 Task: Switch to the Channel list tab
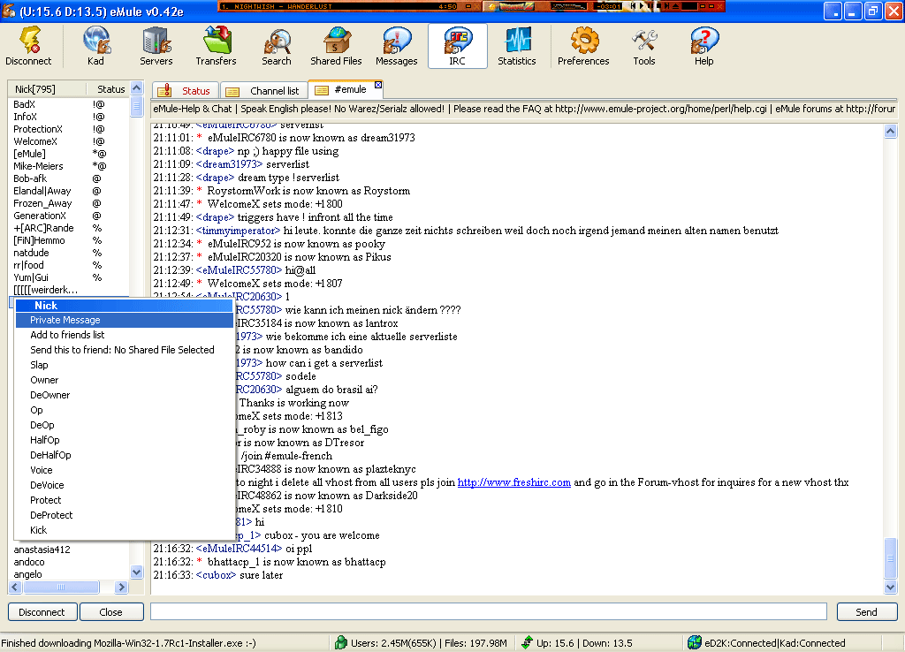(264, 91)
